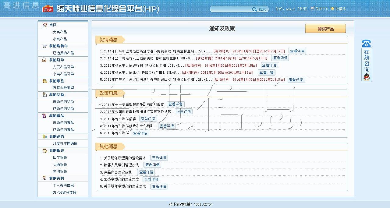Click the 首页 home icon in sidebar
This screenshot has height=208, width=390.
pyautogui.click(x=45, y=25)
